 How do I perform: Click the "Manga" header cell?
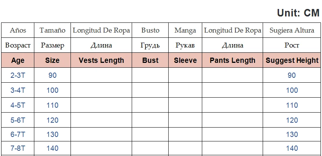click(x=185, y=31)
